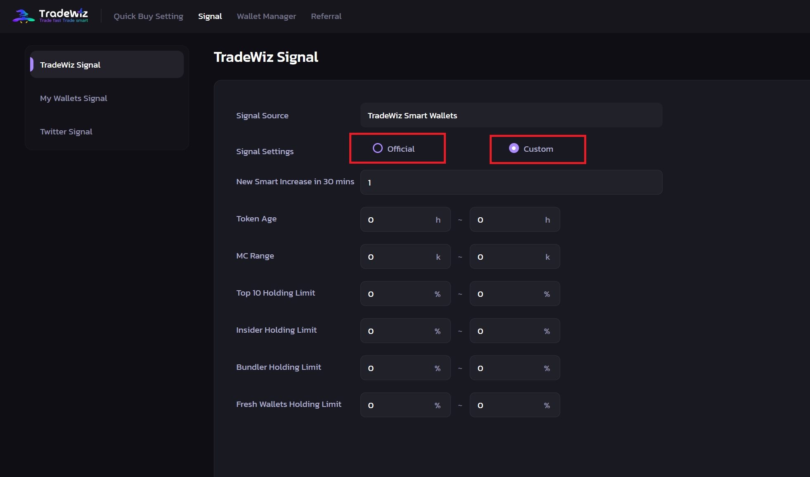This screenshot has height=477, width=810.
Task: Switch to the Signal tab
Action: (x=210, y=16)
